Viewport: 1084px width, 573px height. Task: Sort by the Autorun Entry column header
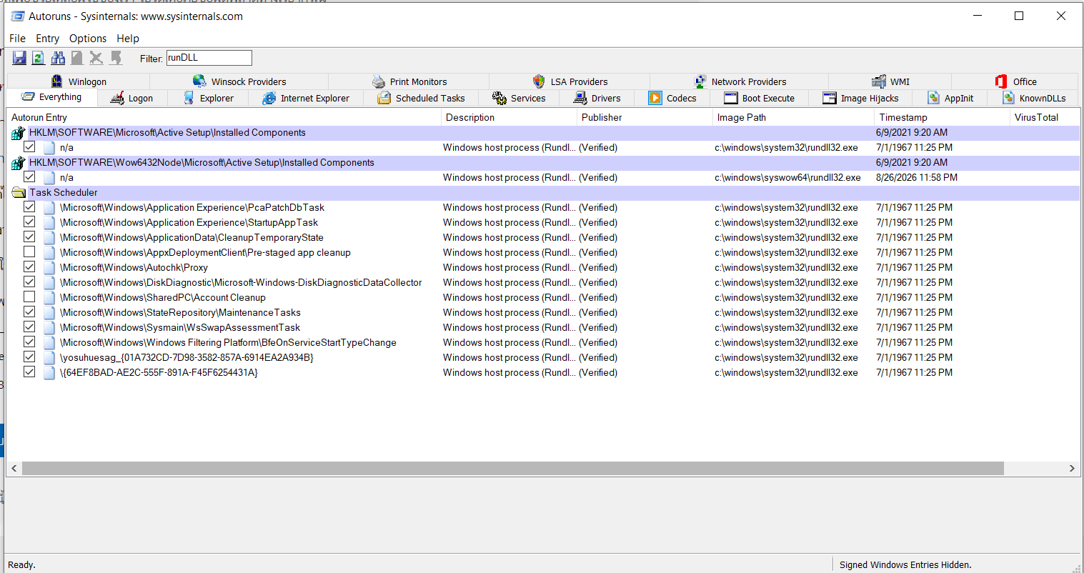(x=224, y=117)
